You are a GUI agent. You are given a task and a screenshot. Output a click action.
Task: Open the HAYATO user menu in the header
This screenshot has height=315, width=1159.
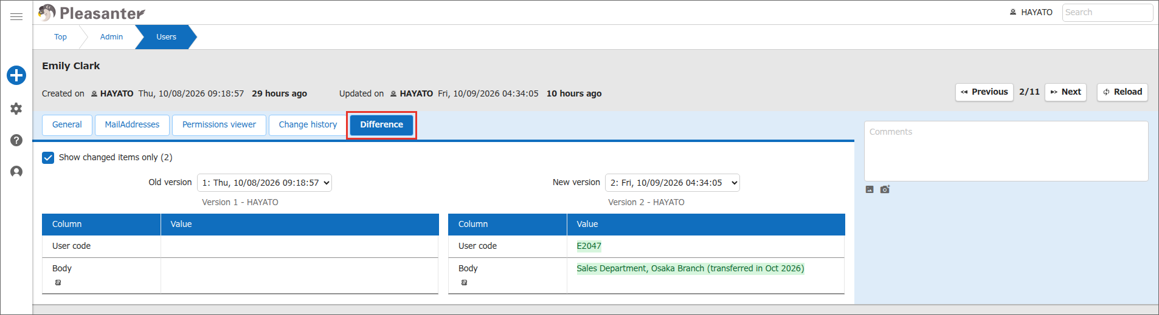[x=1031, y=12]
